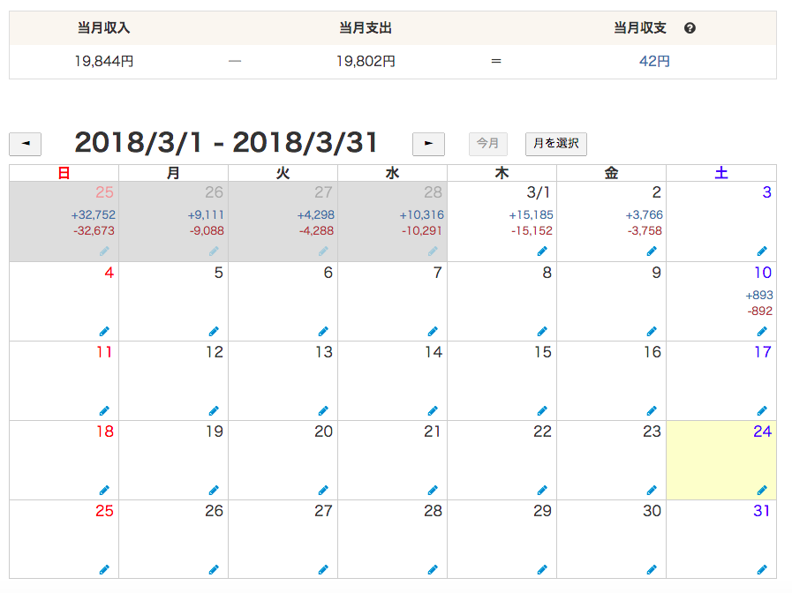Open the edit pencil for March 23
792x593 pixels.
coord(652,490)
